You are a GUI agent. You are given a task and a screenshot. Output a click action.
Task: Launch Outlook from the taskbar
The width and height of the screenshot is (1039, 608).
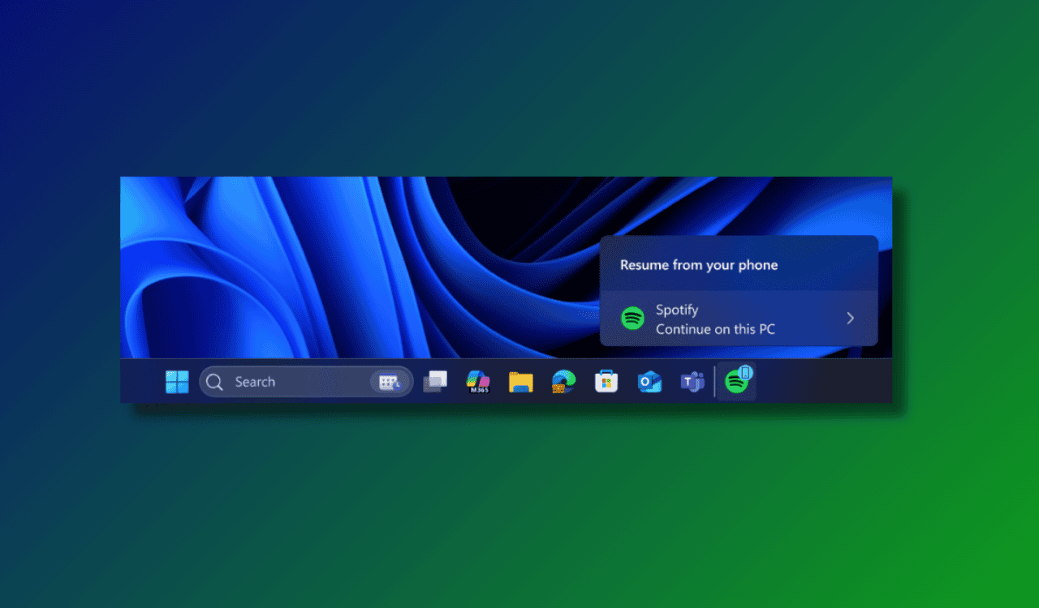pyautogui.click(x=650, y=381)
